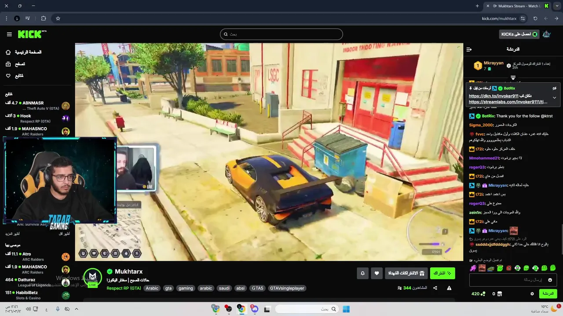
Task: Open Datturaz channel in sidebar
Action: tap(37, 282)
